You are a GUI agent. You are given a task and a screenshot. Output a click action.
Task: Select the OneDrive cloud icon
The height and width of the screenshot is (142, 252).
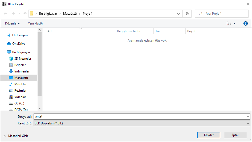pyautogui.click(x=9, y=44)
